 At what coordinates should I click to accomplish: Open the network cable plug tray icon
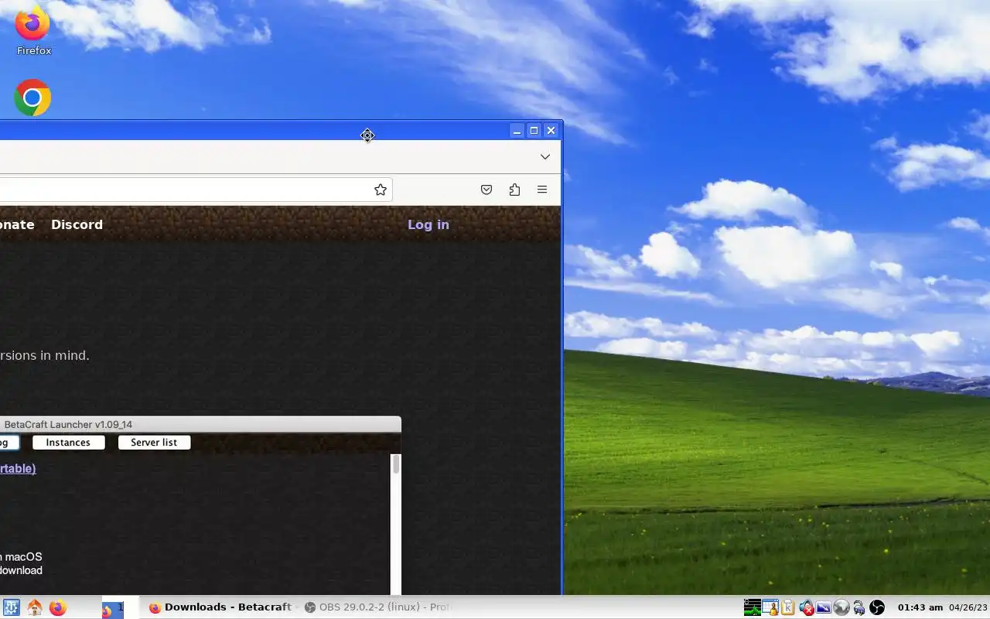point(859,607)
